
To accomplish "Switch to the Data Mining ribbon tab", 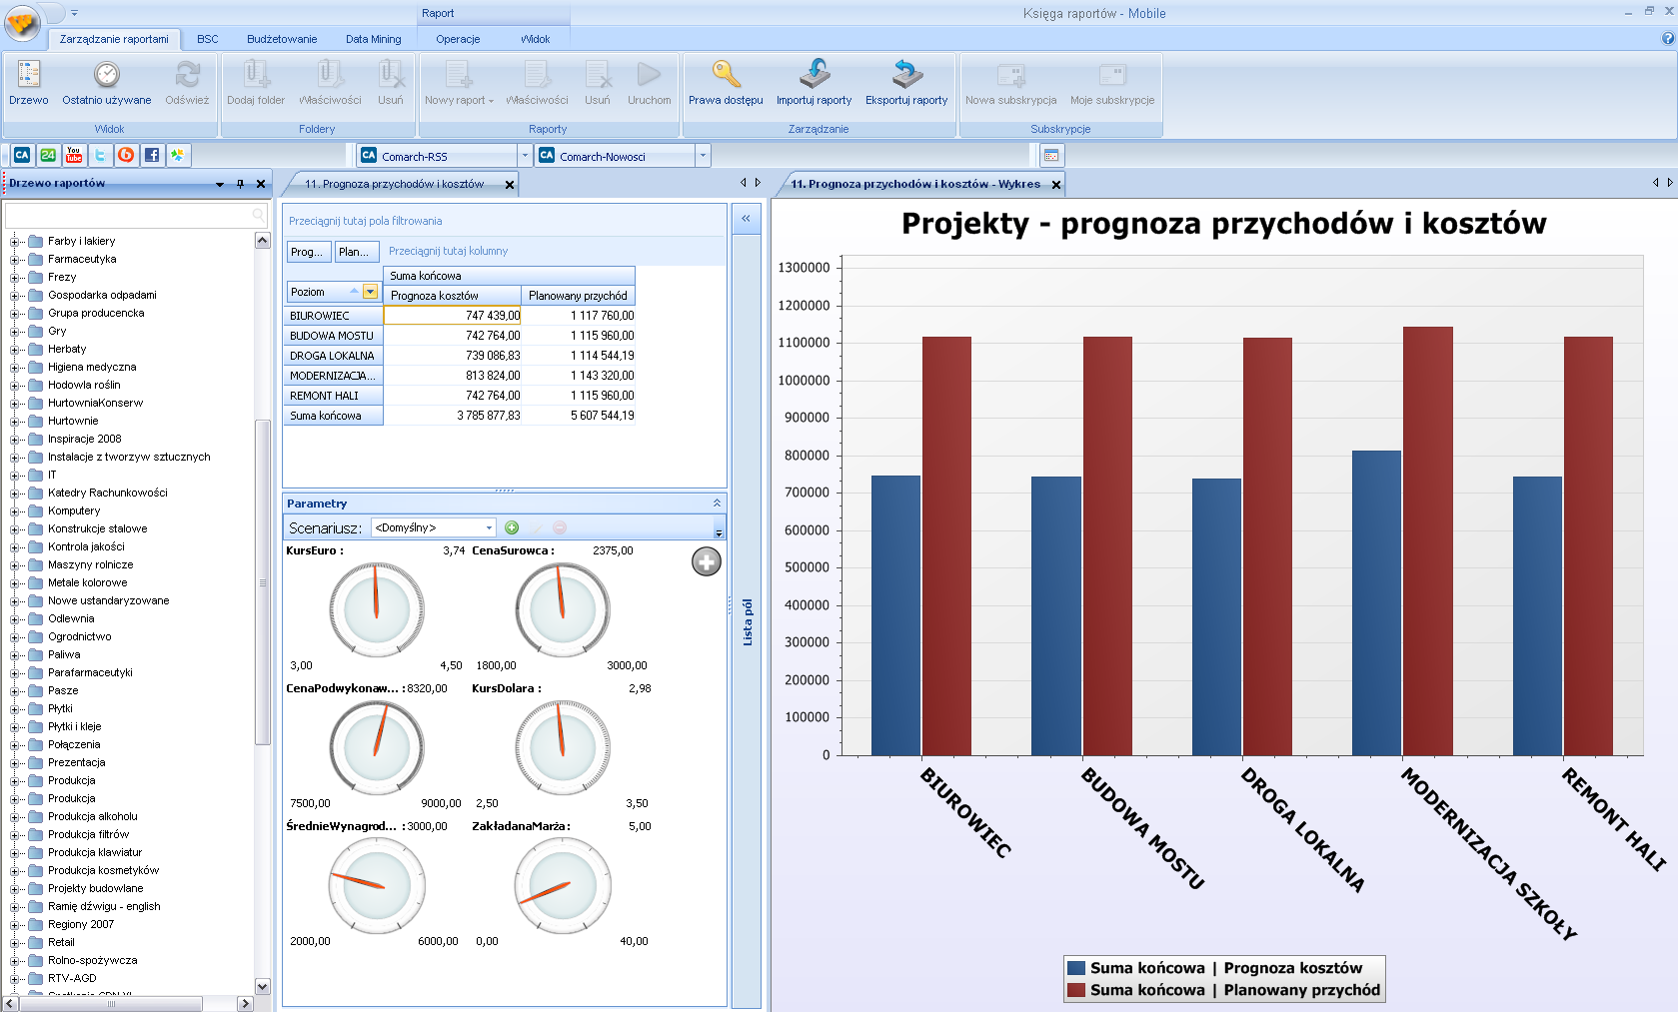I will [x=374, y=39].
